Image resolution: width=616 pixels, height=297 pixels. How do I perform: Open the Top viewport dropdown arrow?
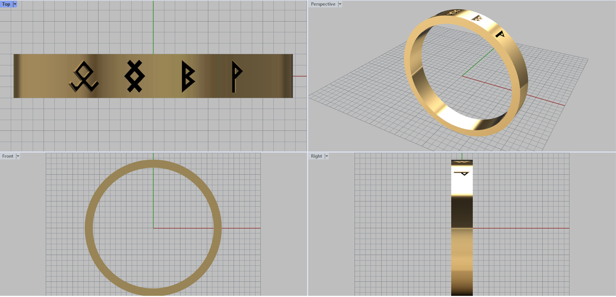tap(15, 4)
